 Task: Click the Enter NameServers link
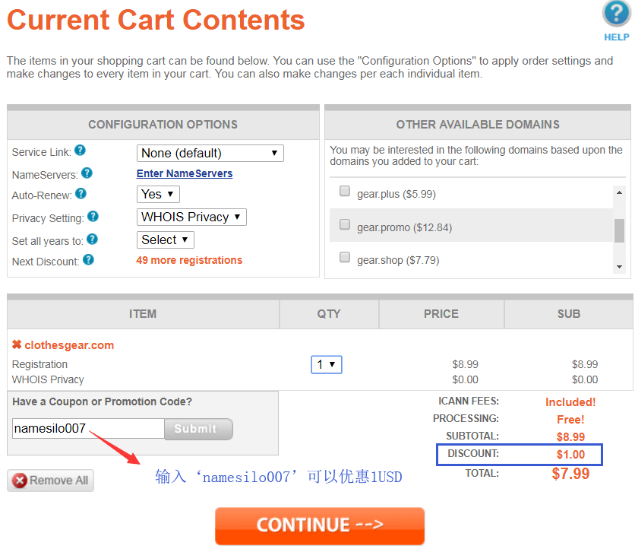(185, 173)
